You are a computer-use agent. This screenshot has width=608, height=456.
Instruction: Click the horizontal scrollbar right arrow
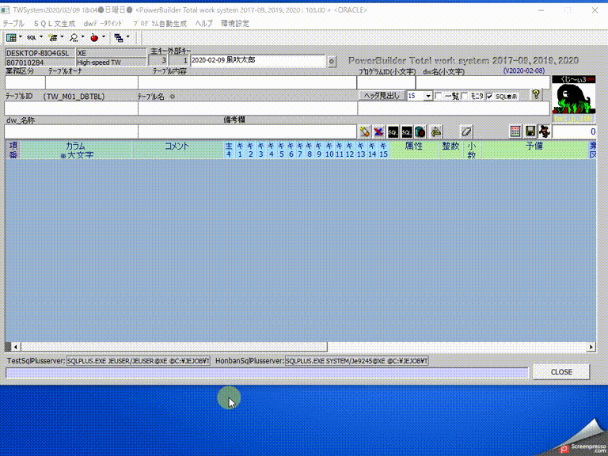[x=591, y=347]
